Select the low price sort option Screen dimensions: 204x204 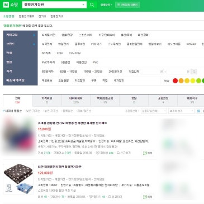[32, 111]
